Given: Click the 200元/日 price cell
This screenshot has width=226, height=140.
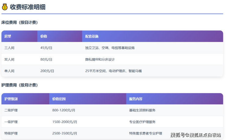Looking at the screenshot, I should pyautogui.click(x=47, y=71).
